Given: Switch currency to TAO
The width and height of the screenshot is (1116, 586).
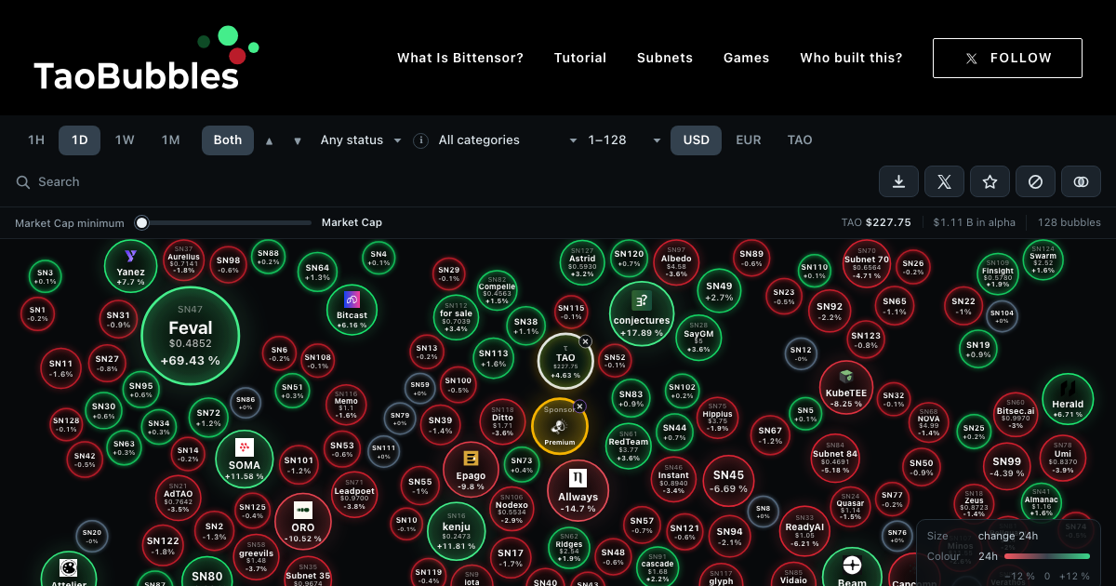Looking at the screenshot, I should 800,140.
